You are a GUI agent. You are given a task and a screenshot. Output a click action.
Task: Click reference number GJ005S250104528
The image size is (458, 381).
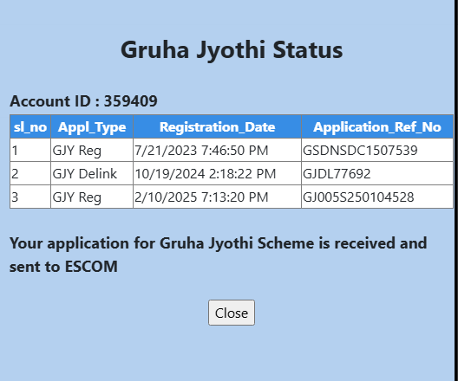click(x=358, y=197)
